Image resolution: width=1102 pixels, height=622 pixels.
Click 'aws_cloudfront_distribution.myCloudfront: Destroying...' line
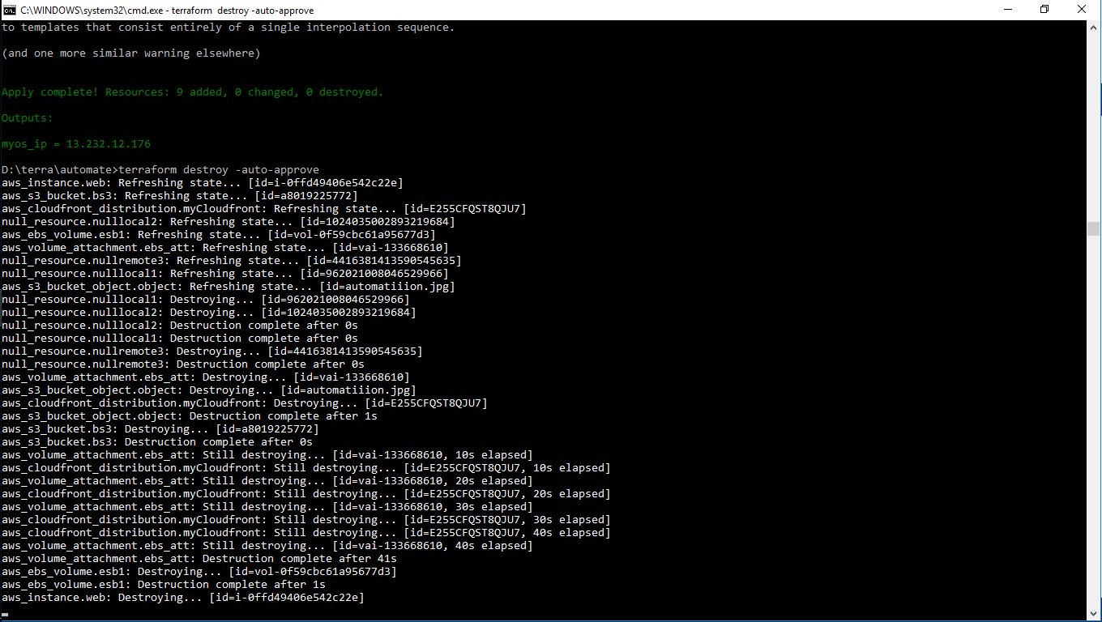click(245, 403)
